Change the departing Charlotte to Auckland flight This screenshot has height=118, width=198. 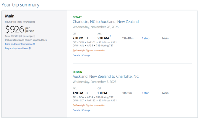[86, 55]
